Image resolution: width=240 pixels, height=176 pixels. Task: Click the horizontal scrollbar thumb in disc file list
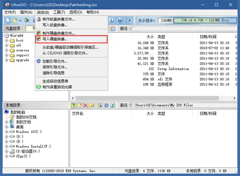pyautogui.click(x=147, y=98)
